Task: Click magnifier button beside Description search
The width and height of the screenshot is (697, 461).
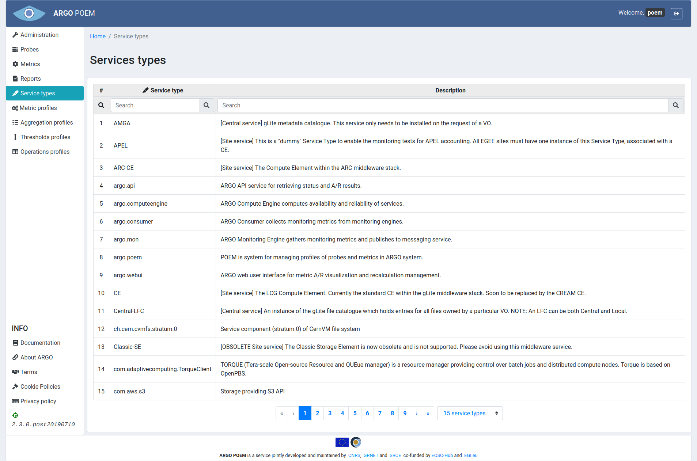Action: click(676, 105)
